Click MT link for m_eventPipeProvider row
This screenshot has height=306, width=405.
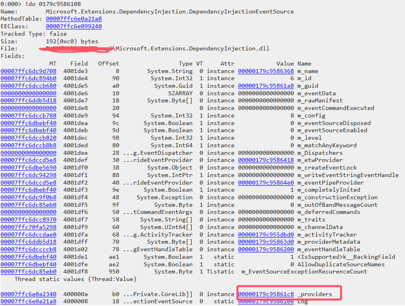pyautogui.click(x=29, y=183)
